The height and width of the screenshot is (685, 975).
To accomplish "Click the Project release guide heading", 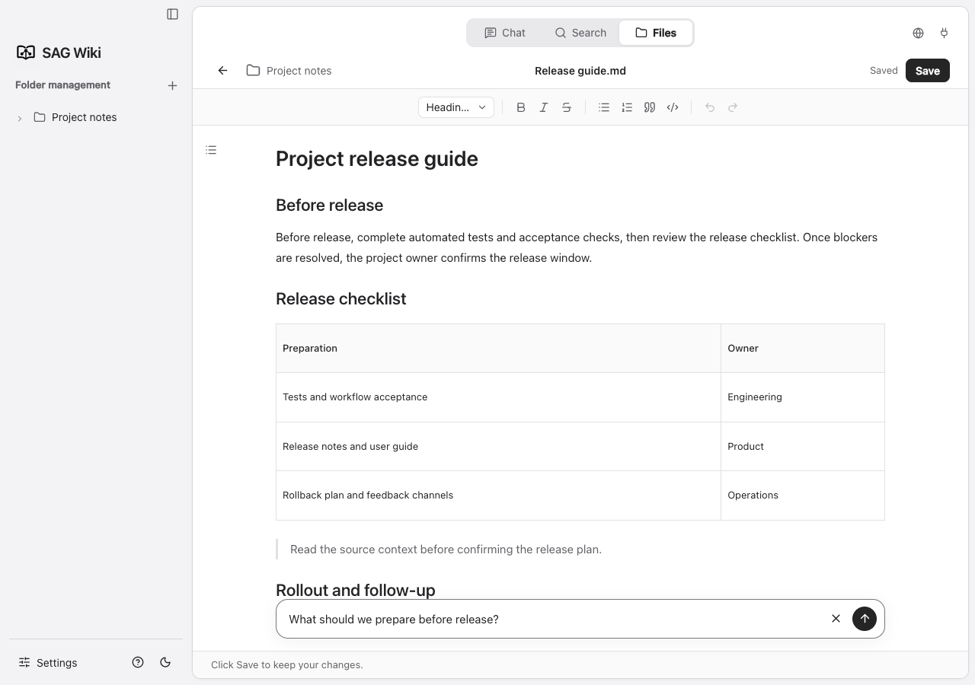I will click(377, 159).
